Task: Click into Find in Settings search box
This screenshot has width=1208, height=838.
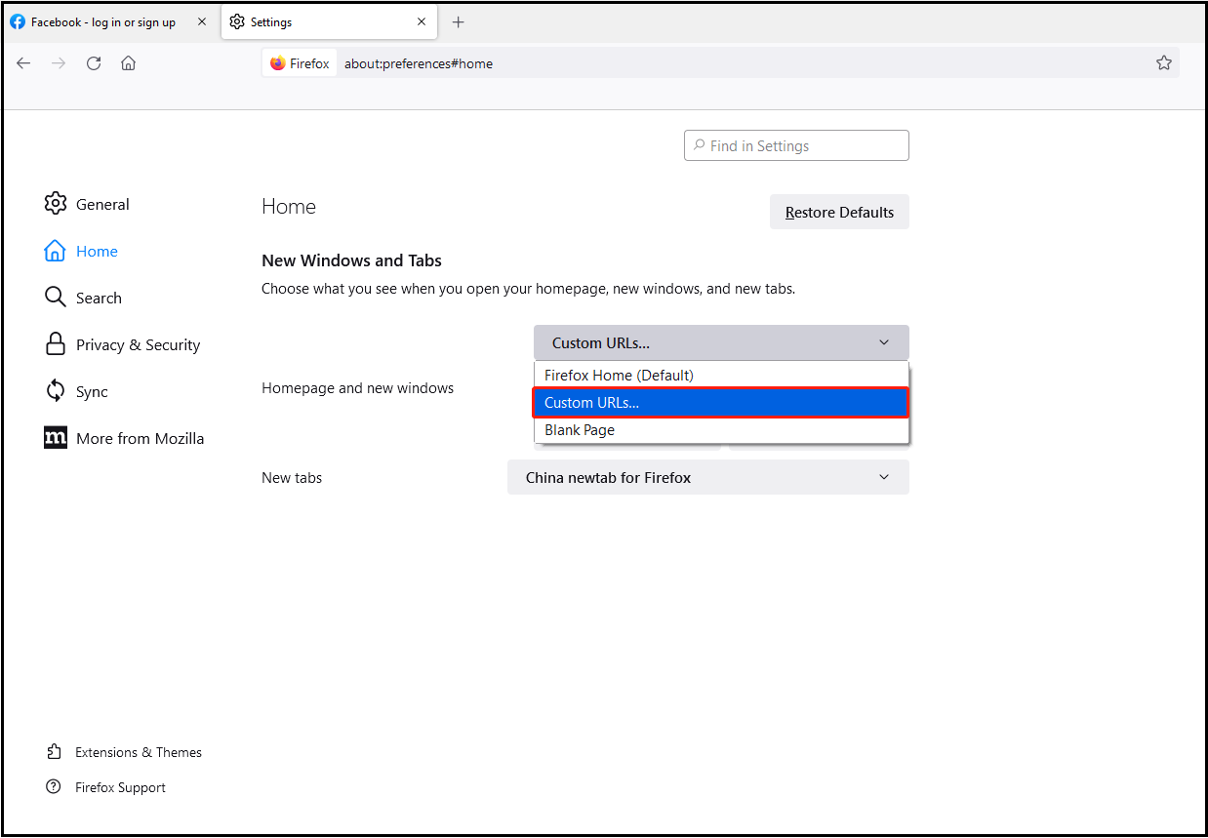Action: [x=796, y=145]
